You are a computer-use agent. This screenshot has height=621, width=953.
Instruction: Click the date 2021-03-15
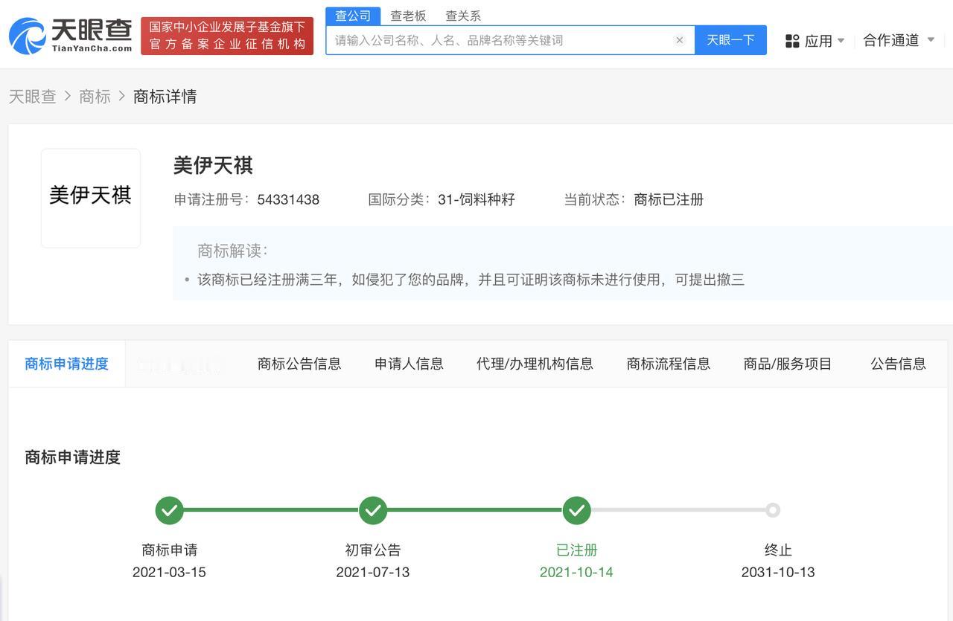[169, 572]
